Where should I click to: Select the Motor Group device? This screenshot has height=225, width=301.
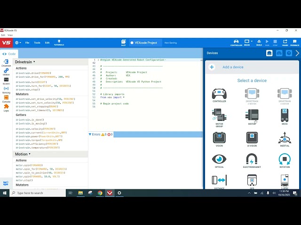tap(219, 118)
